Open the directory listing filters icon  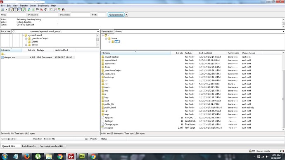[x=51, y=9]
